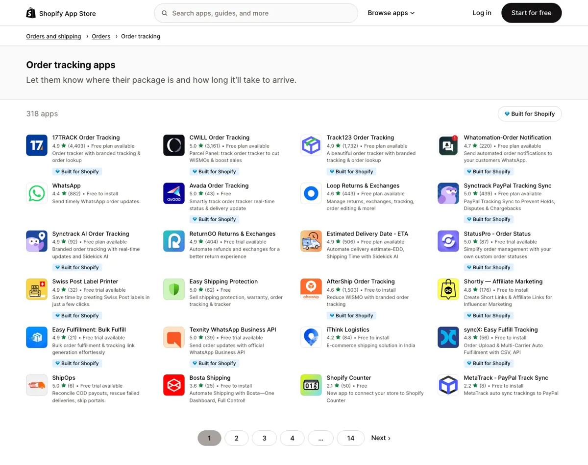Open the Shopify Counter app icon

click(311, 385)
